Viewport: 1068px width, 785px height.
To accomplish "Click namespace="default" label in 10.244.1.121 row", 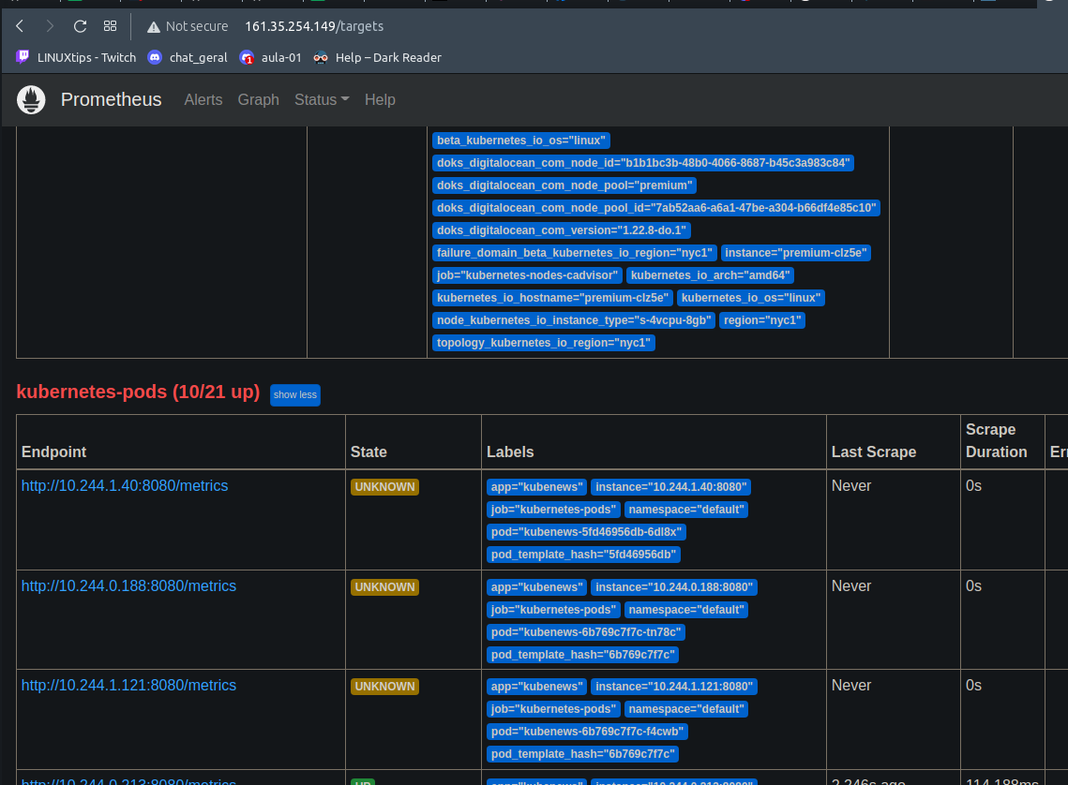I will click(x=685, y=709).
